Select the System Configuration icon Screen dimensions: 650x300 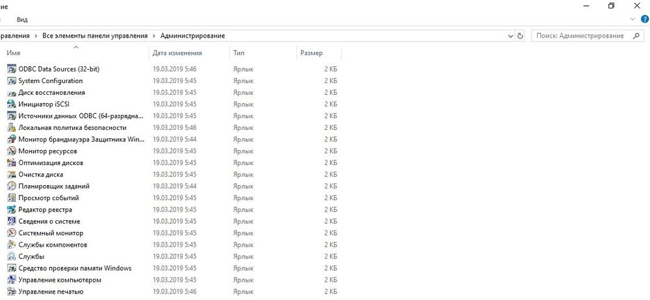12,81
